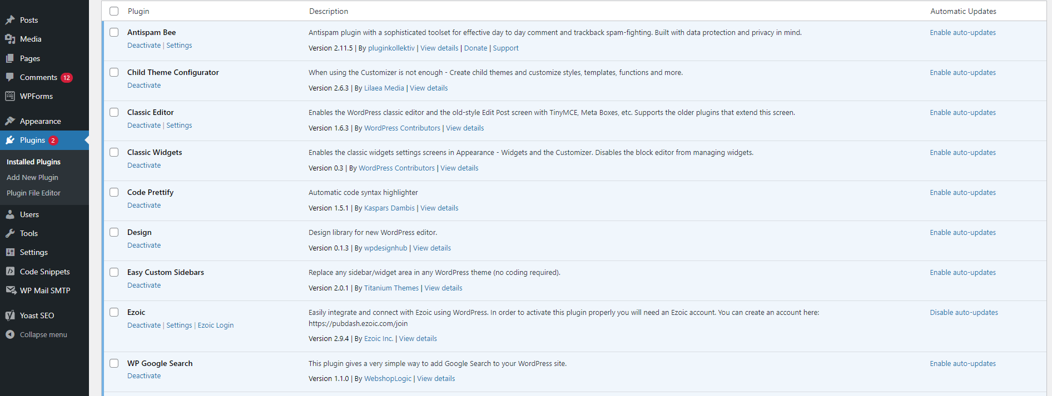Click the pluginkollektiv author link
Viewport: 1052px width, 396px height.
click(x=391, y=48)
